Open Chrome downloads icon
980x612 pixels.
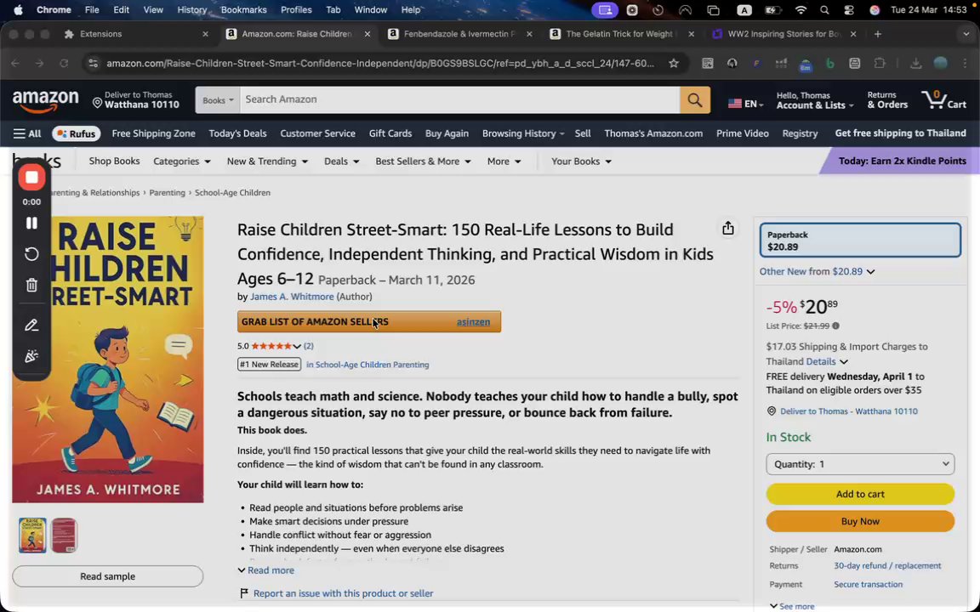[x=915, y=63]
